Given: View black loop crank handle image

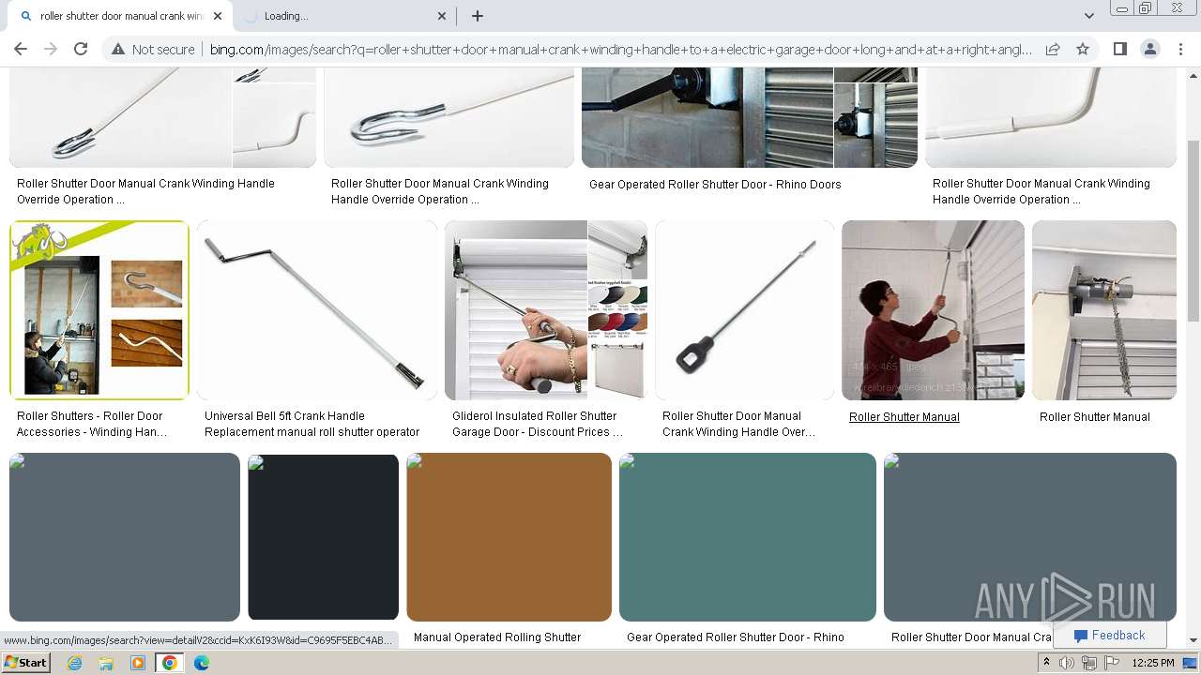Looking at the screenshot, I should pyautogui.click(x=745, y=310).
